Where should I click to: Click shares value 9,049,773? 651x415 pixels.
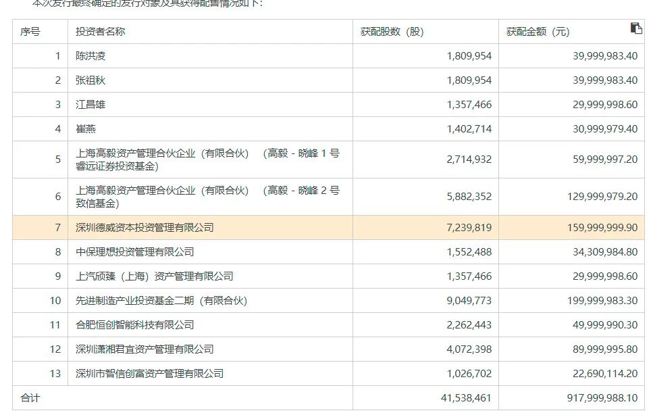click(469, 301)
